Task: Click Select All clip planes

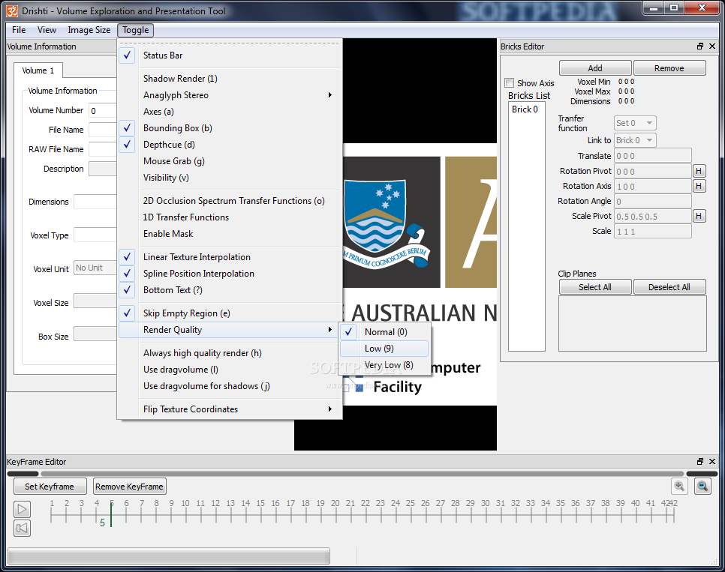Action: tap(595, 287)
